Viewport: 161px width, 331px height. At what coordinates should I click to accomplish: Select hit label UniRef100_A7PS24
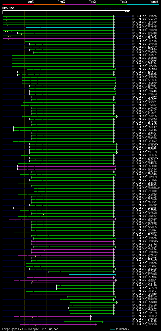click(x=144, y=80)
